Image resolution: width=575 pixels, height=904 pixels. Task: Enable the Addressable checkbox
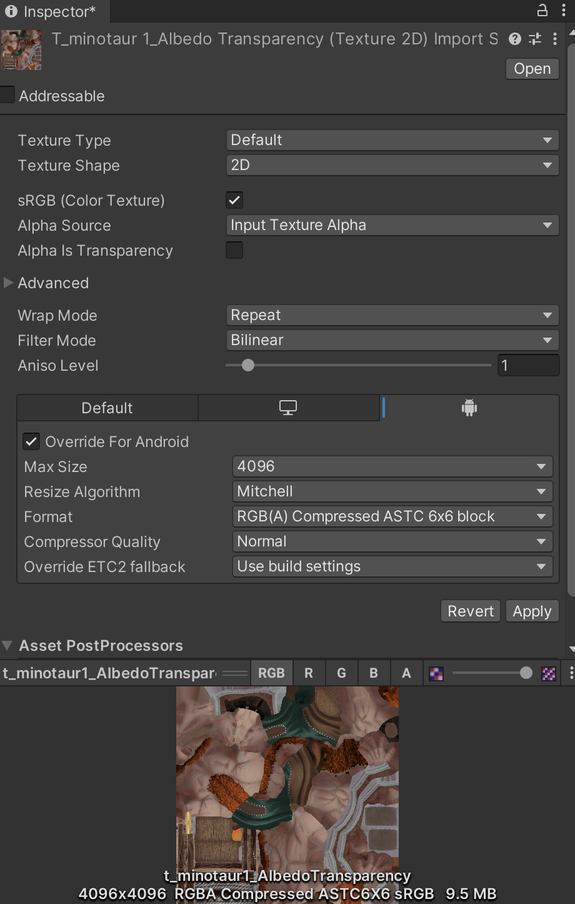[x=7, y=95]
